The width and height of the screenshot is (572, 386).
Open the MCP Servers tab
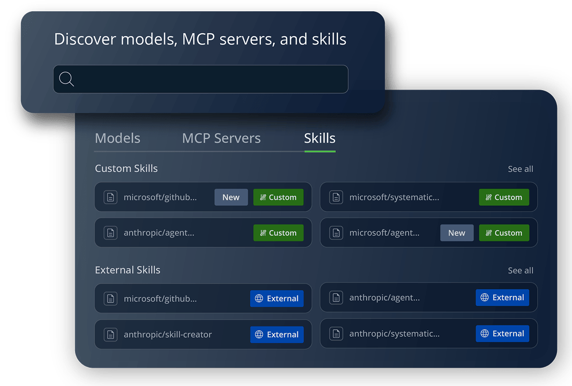click(x=221, y=138)
